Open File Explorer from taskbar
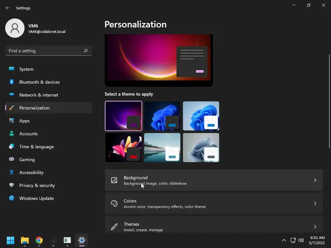 [x=25, y=240]
